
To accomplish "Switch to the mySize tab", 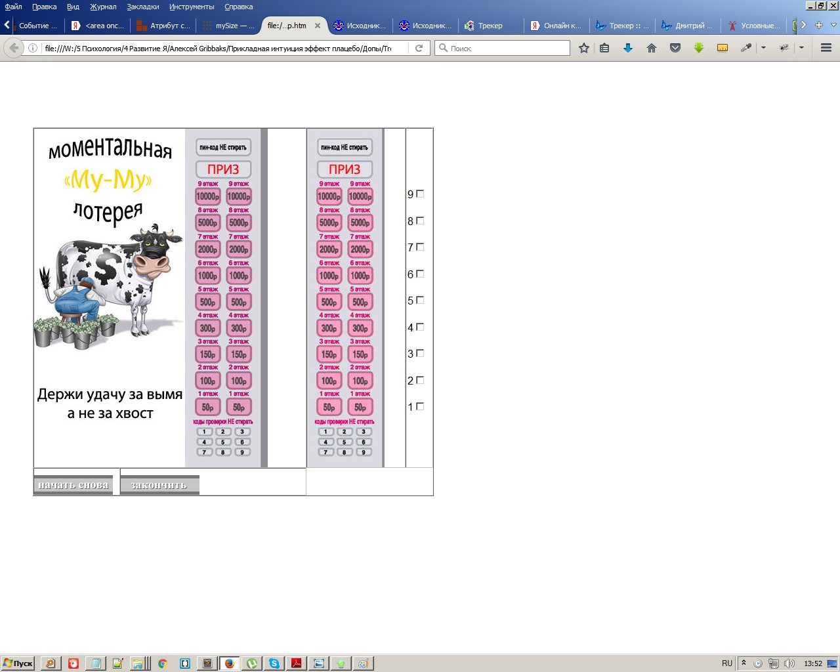I will [x=228, y=26].
